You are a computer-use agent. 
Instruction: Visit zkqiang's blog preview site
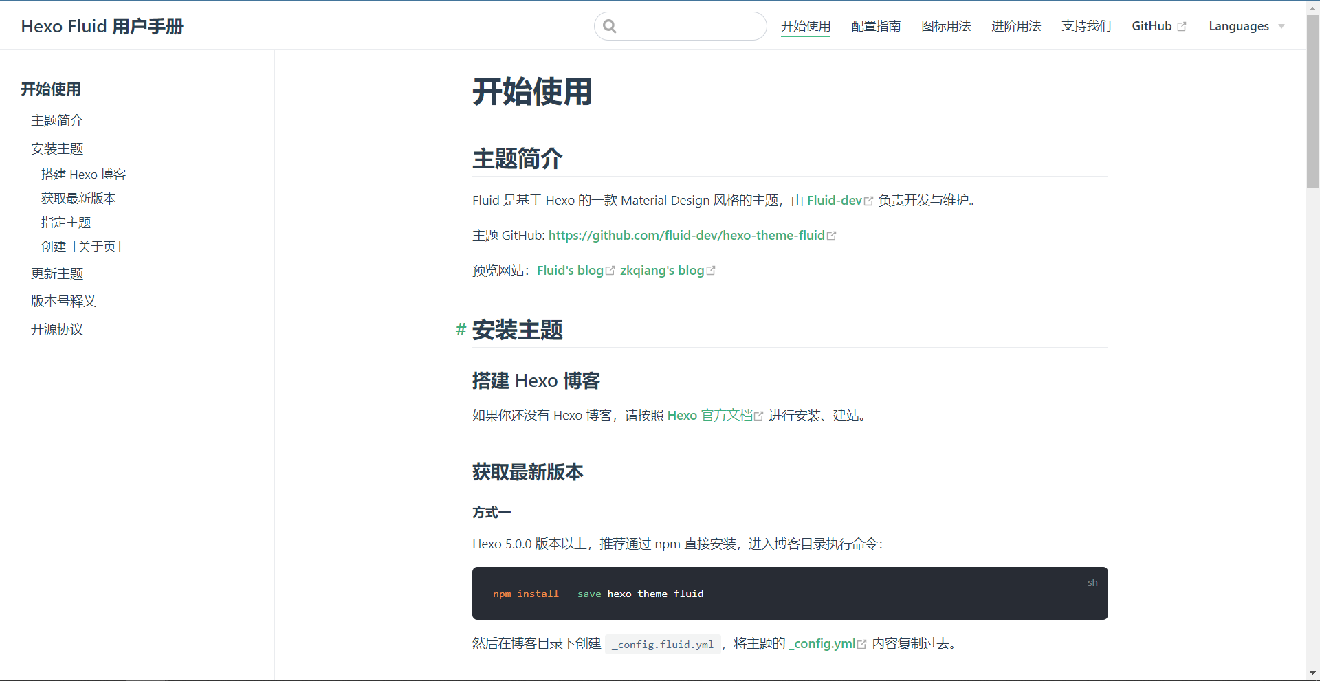pos(662,269)
